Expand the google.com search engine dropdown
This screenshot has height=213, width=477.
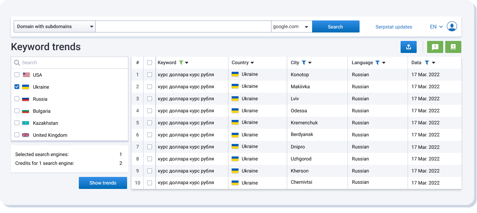pyautogui.click(x=291, y=26)
